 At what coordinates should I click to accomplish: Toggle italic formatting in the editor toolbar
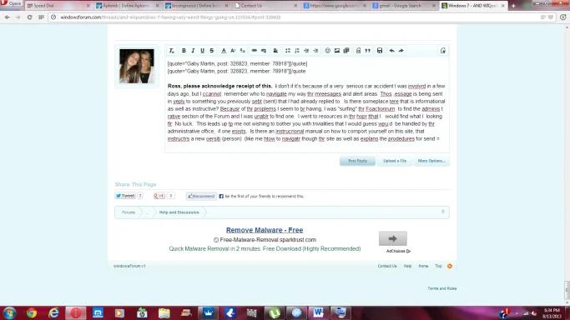[x=193, y=51]
